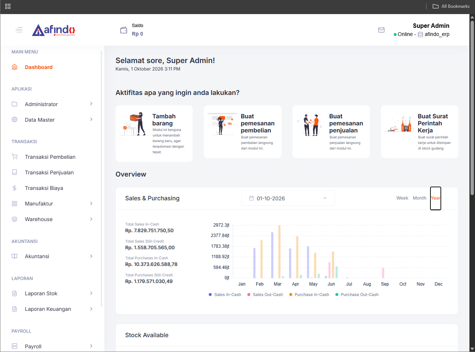Click the Laporan Stok document icon

(x=14, y=293)
